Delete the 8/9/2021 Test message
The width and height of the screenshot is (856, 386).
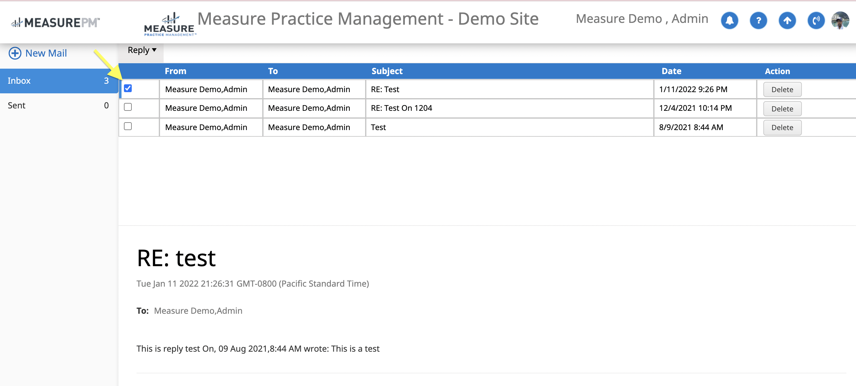(x=782, y=127)
